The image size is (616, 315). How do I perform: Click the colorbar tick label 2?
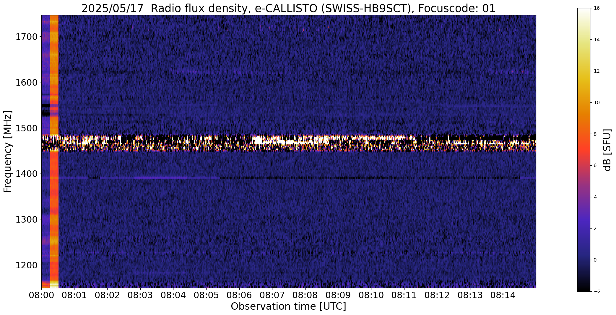(x=595, y=229)
